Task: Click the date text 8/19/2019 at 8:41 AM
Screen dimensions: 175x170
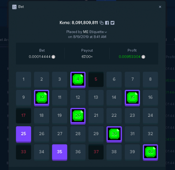Action: (x=90, y=37)
